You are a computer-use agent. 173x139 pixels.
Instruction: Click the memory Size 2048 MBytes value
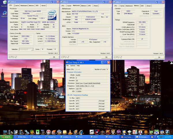click(x=128, y=14)
